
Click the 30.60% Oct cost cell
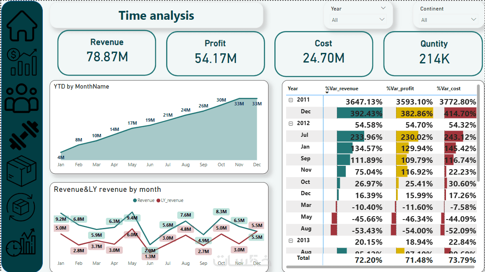[462, 183]
